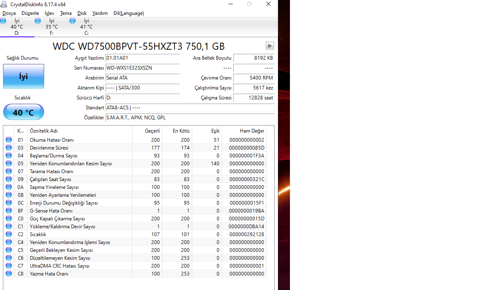Viewport: 495px width, 290px height.
Task: Click status orb for Yeniden Ayarlama Yenilemeleri
Action: pos(9,195)
